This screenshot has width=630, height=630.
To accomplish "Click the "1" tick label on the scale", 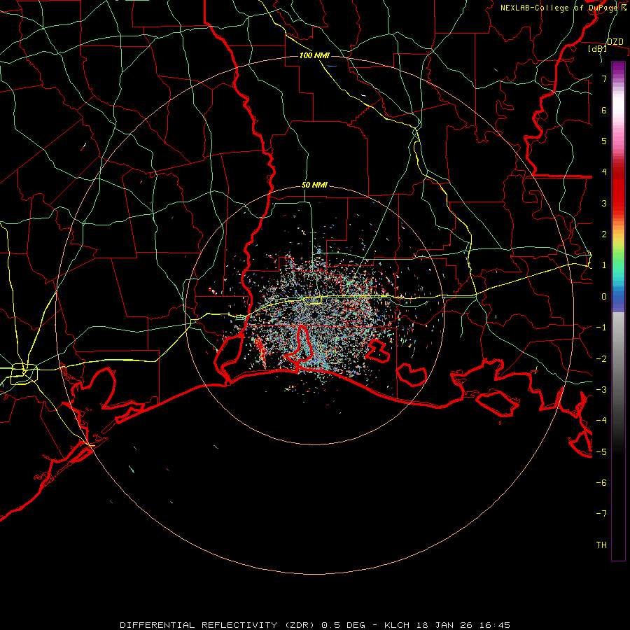I will pos(604,265).
